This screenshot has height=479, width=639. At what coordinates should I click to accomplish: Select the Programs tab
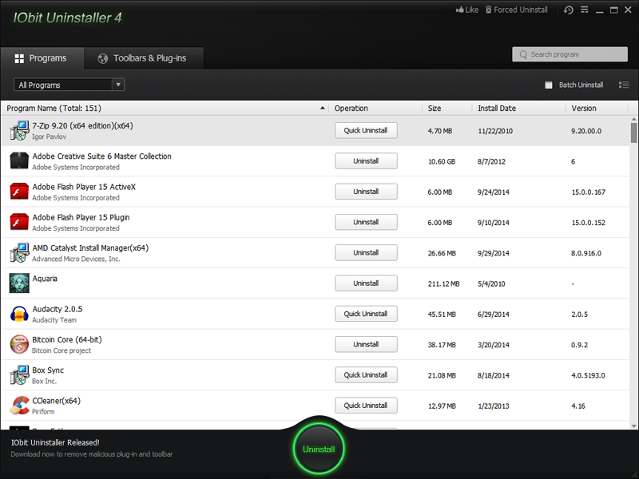(x=40, y=58)
